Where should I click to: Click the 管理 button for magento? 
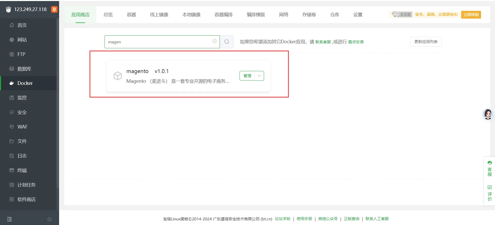247,76
